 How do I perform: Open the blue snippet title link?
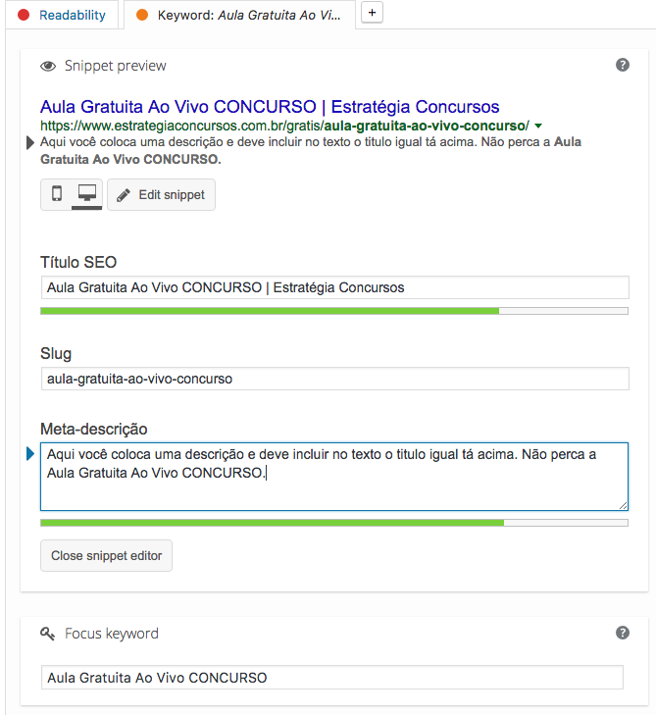point(270,107)
